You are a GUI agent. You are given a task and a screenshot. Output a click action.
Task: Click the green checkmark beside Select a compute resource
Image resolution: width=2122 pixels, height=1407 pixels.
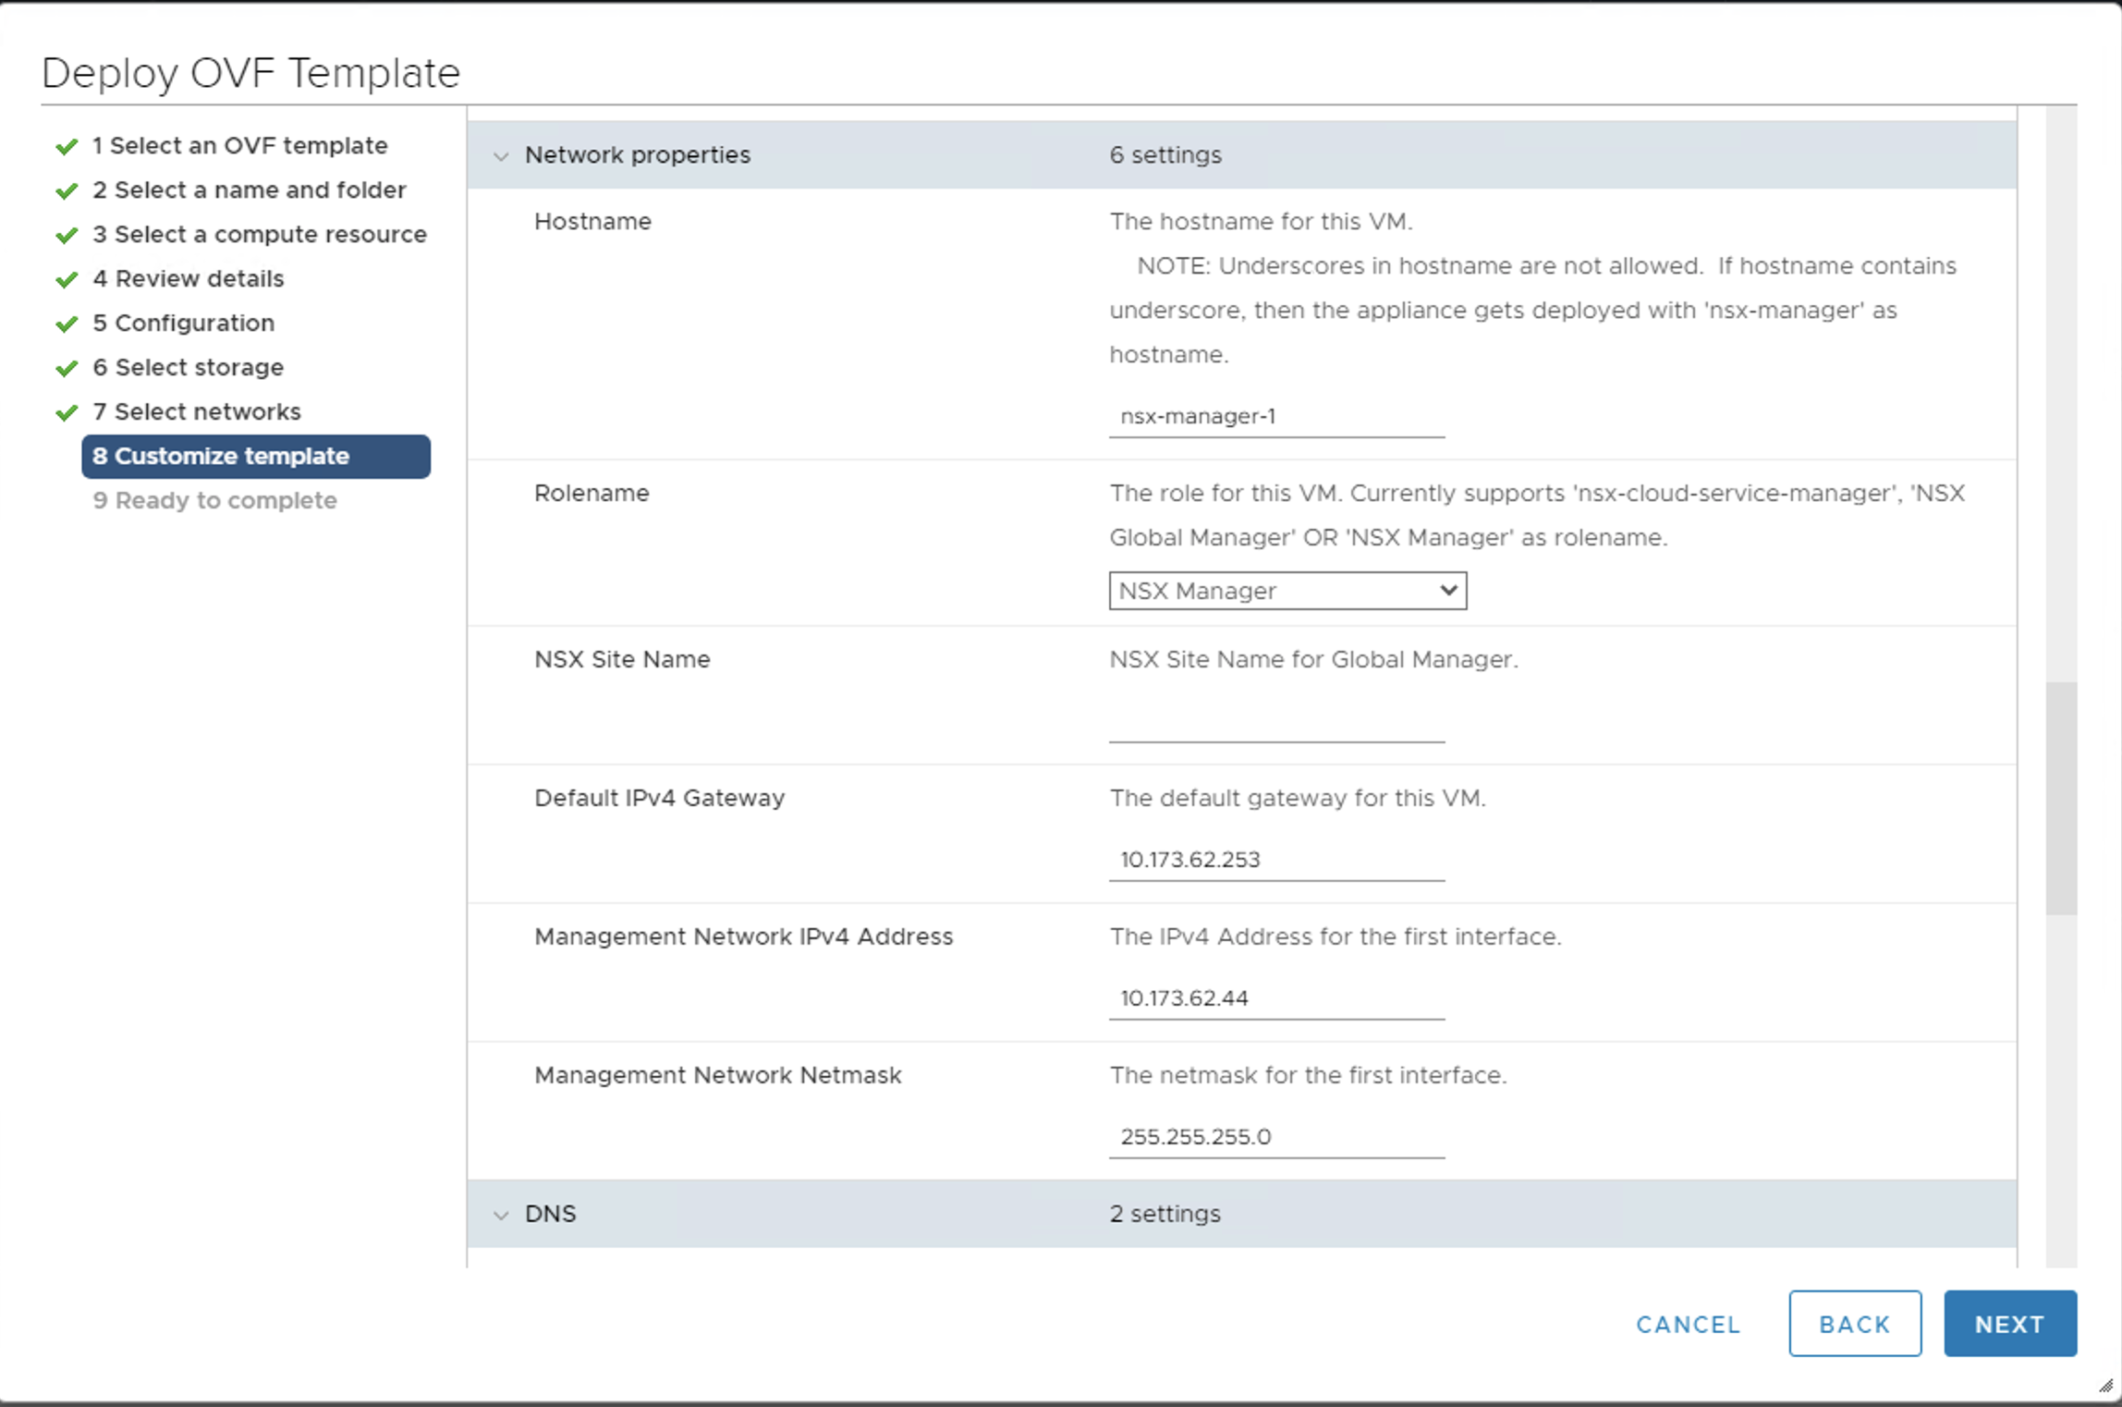pos(67,236)
